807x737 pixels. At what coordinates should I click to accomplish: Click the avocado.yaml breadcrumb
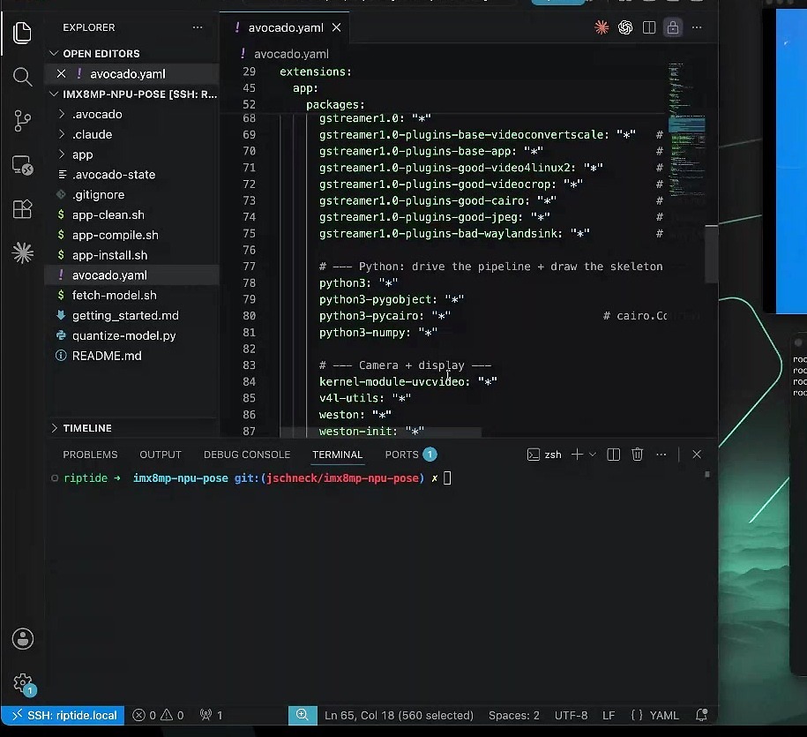[x=291, y=54]
